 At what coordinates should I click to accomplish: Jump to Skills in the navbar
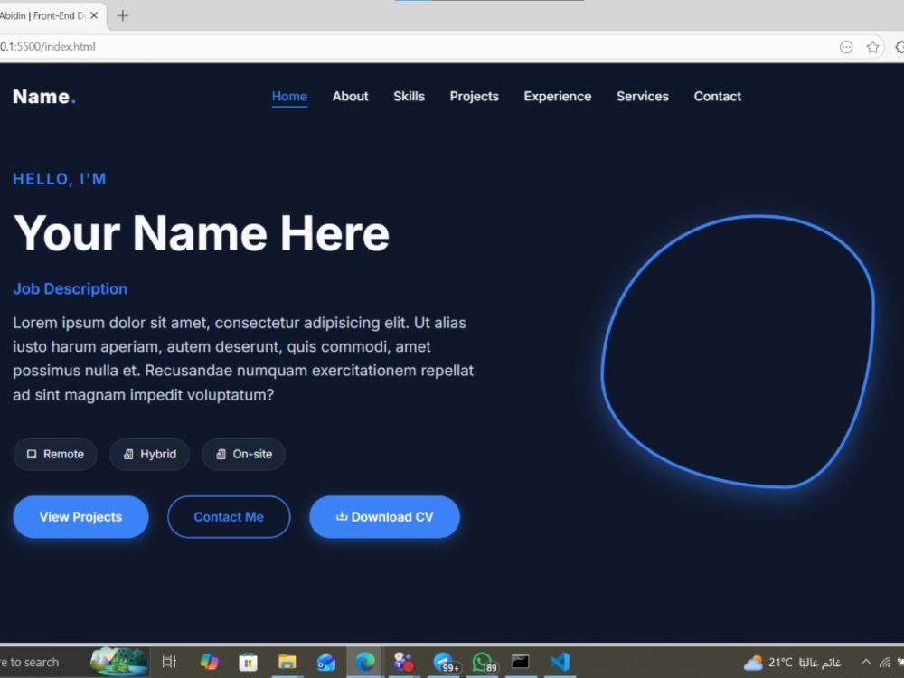point(409,97)
